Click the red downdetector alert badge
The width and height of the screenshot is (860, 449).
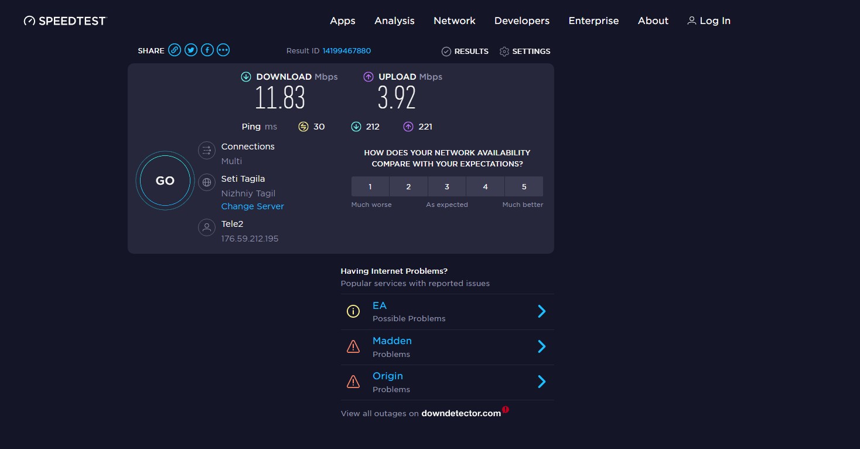click(x=505, y=410)
